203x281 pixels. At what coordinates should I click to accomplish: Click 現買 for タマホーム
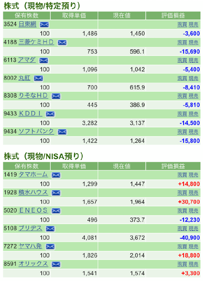(182, 175)
